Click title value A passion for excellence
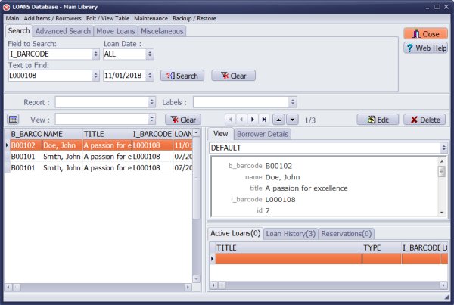This screenshot has width=454, height=305. [306, 188]
